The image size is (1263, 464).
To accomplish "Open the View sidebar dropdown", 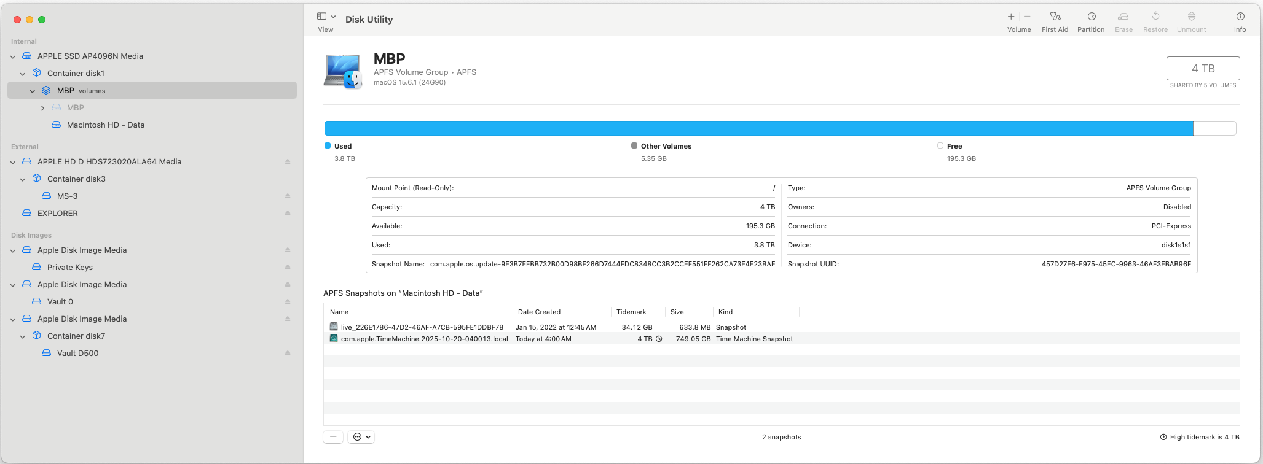I will coord(326,17).
